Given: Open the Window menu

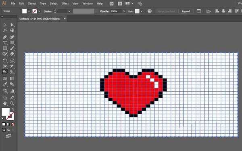Looking at the screenshot, I should [88, 3].
